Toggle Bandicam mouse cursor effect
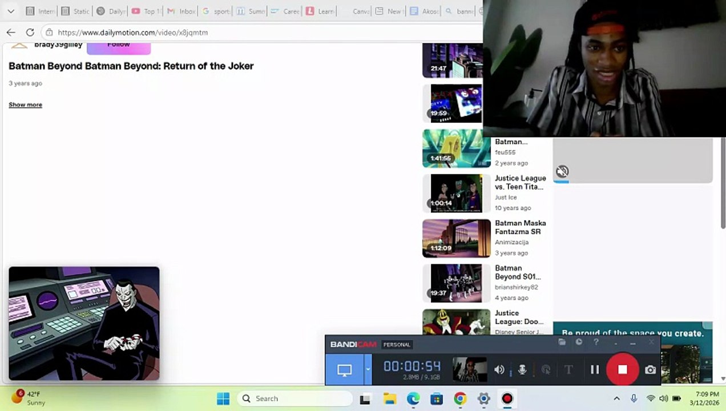 pos(546,370)
